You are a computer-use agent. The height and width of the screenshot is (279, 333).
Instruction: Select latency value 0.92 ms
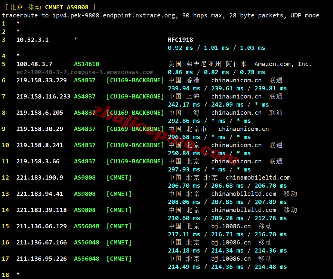coord(180,48)
